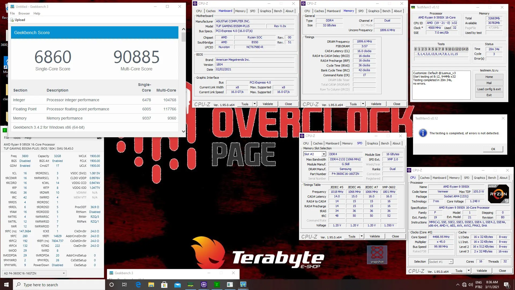Switch to CPU-Z via purple chip taskbar icon
The width and height of the screenshot is (515, 290).
[x=204, y=285]
